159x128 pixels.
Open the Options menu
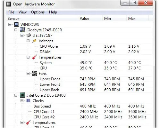38,12
